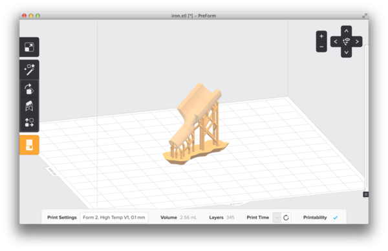Reset view using the center eye icon

point(346,41)
